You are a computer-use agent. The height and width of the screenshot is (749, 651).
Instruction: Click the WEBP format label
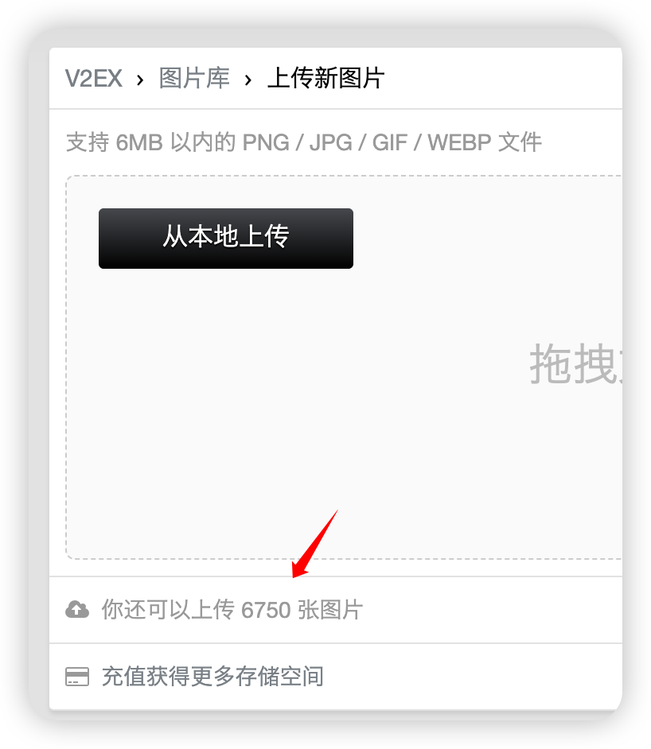pos(459,143)
